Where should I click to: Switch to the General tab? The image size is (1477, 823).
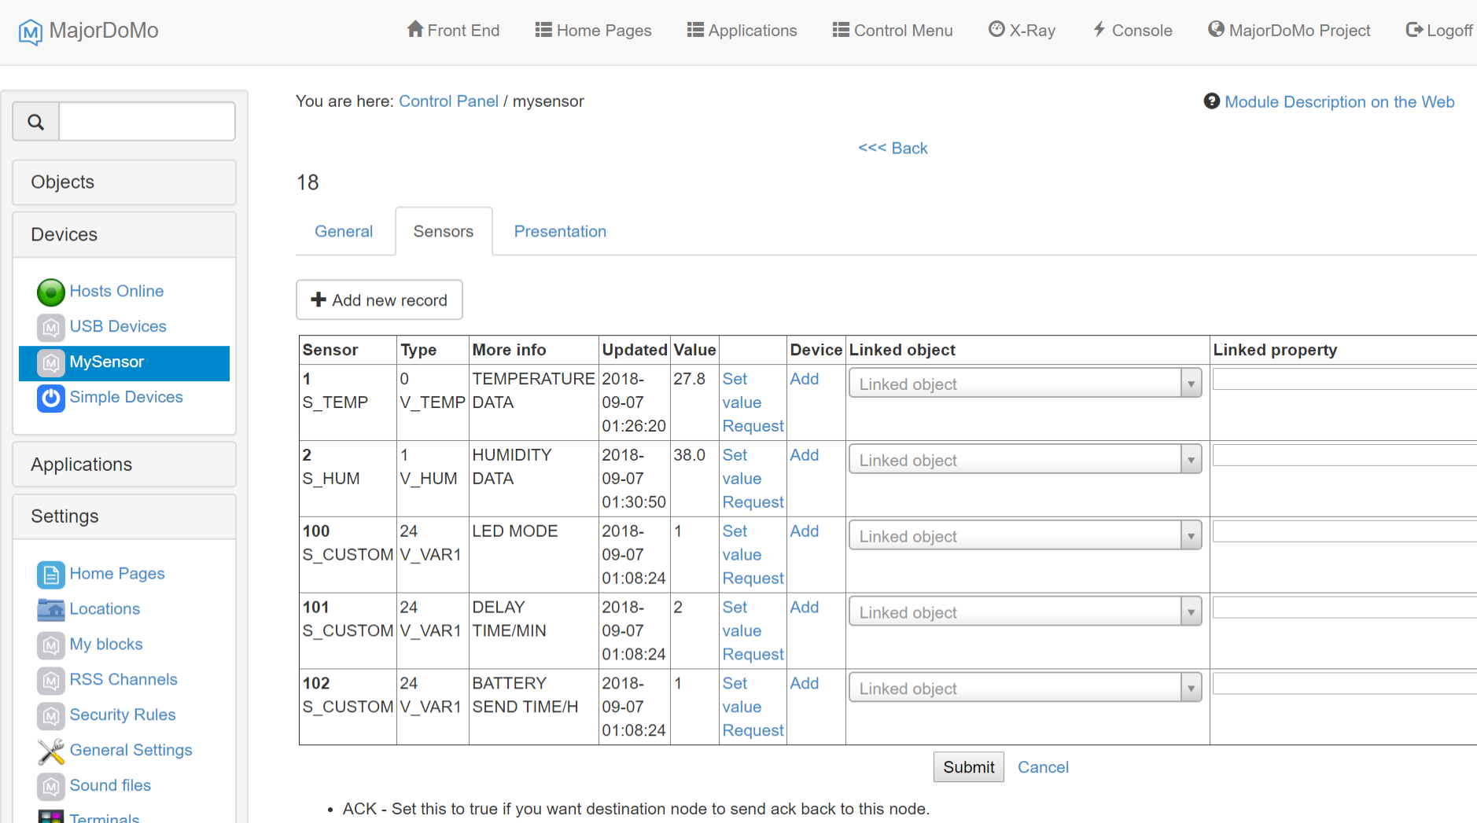pyautogui.click(x=344, y=232)
